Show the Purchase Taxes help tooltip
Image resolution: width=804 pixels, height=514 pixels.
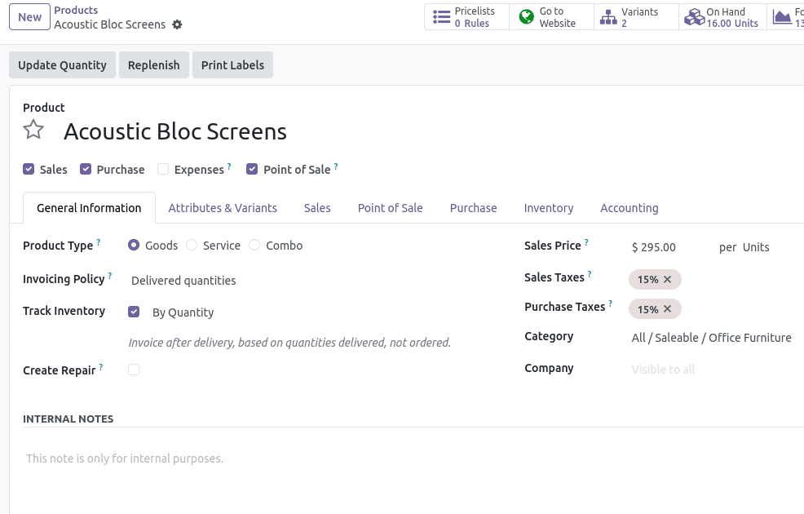click(610, 304)
